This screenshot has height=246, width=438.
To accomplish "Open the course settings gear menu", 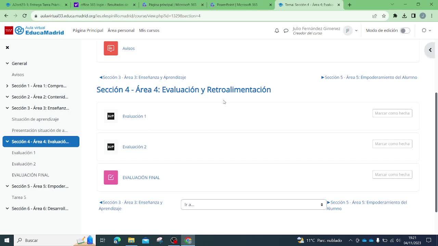I will (x=426, y=30).
